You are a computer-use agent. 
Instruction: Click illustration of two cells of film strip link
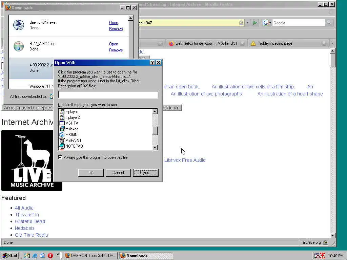253,87
